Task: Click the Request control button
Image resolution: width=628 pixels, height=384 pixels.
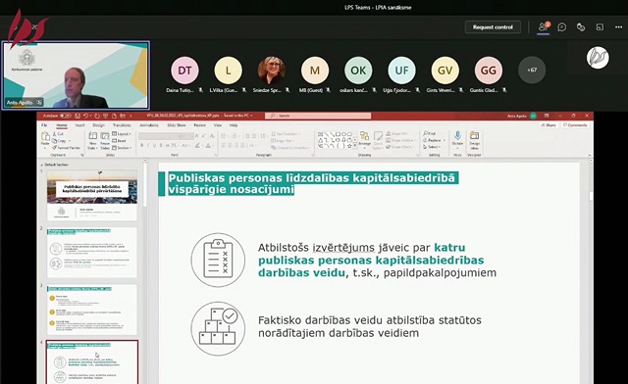Action: tap(493, 27)
